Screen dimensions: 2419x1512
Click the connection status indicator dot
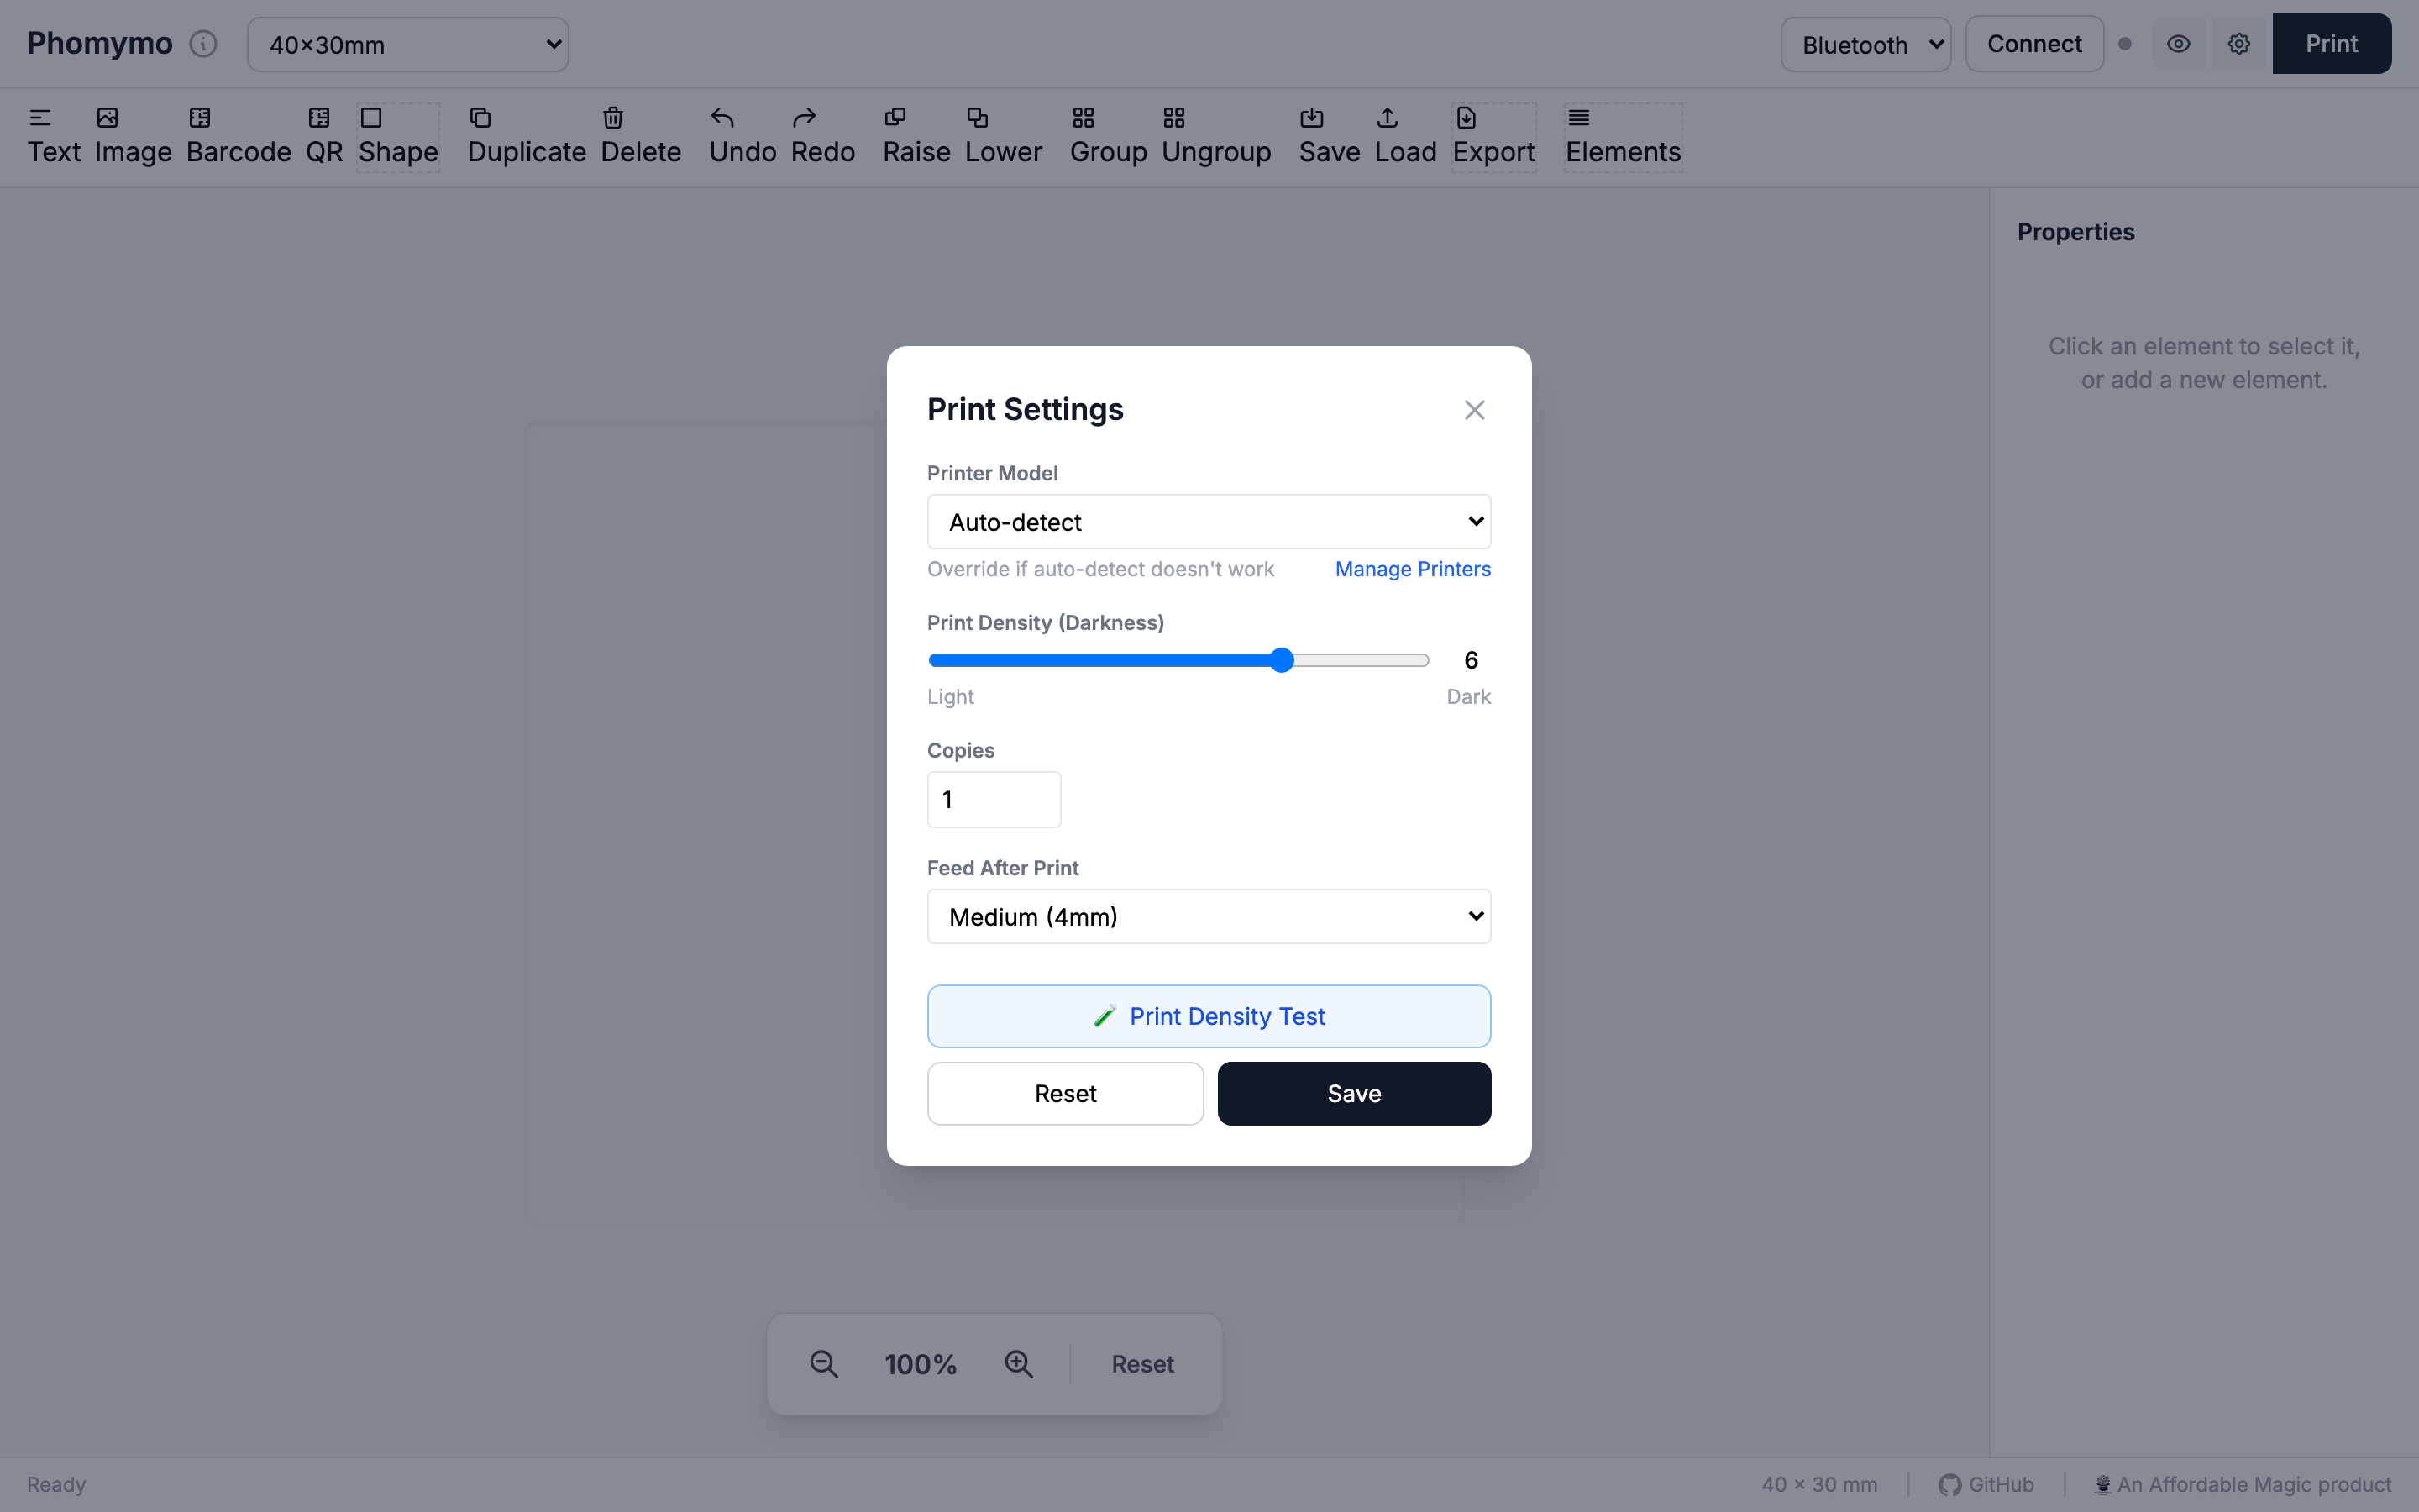tap(2126, 43)
